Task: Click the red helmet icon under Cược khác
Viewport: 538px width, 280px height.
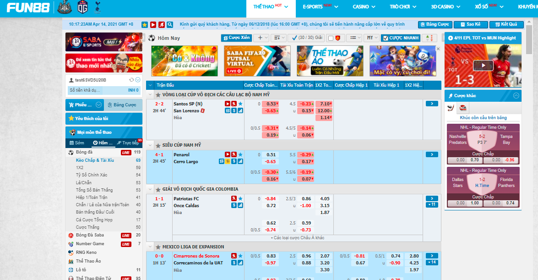Action: (463, 108)
